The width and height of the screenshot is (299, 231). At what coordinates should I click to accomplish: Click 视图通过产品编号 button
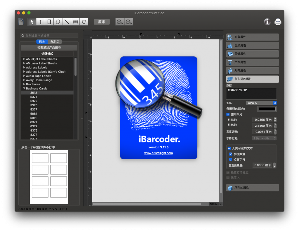click(49, 47)
